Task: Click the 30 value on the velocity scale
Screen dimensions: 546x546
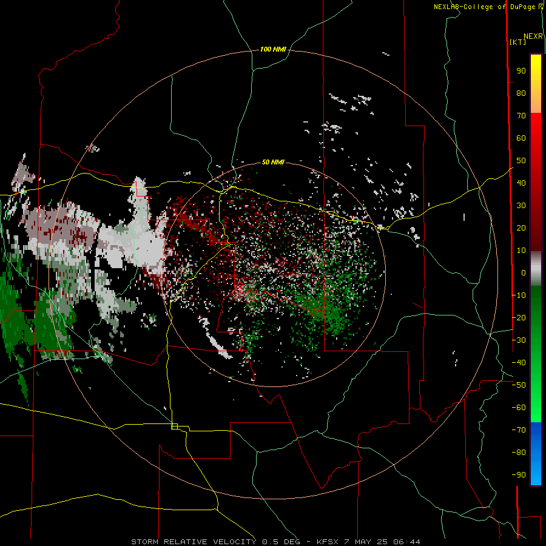Action: point(521,206)
